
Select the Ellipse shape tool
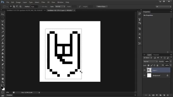(x=3, y=75)
